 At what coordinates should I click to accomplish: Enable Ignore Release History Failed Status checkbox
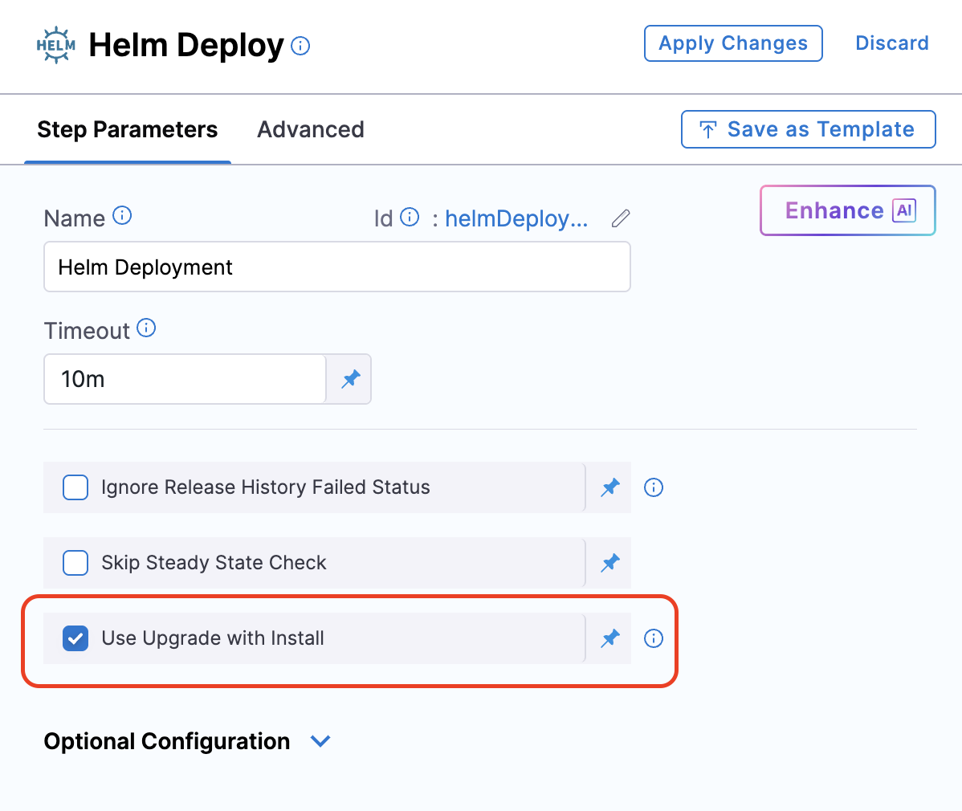[75, 487]
